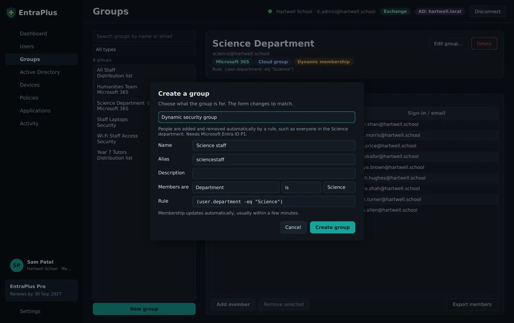This screenshot has height=323, width=514.
Task: Open the Dynamic security group type dropdown
Action: click(x=256, y=117)
